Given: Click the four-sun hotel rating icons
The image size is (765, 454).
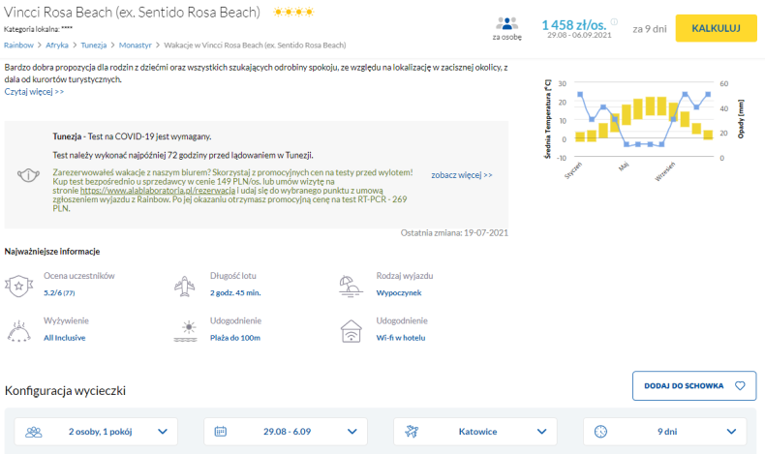Looking at the screenshot, I should 293,12.
